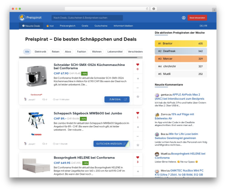Screen dimensions: 226x191
Task: Select #2 Dealfreak ranking row
Action: tap(181, 51)
